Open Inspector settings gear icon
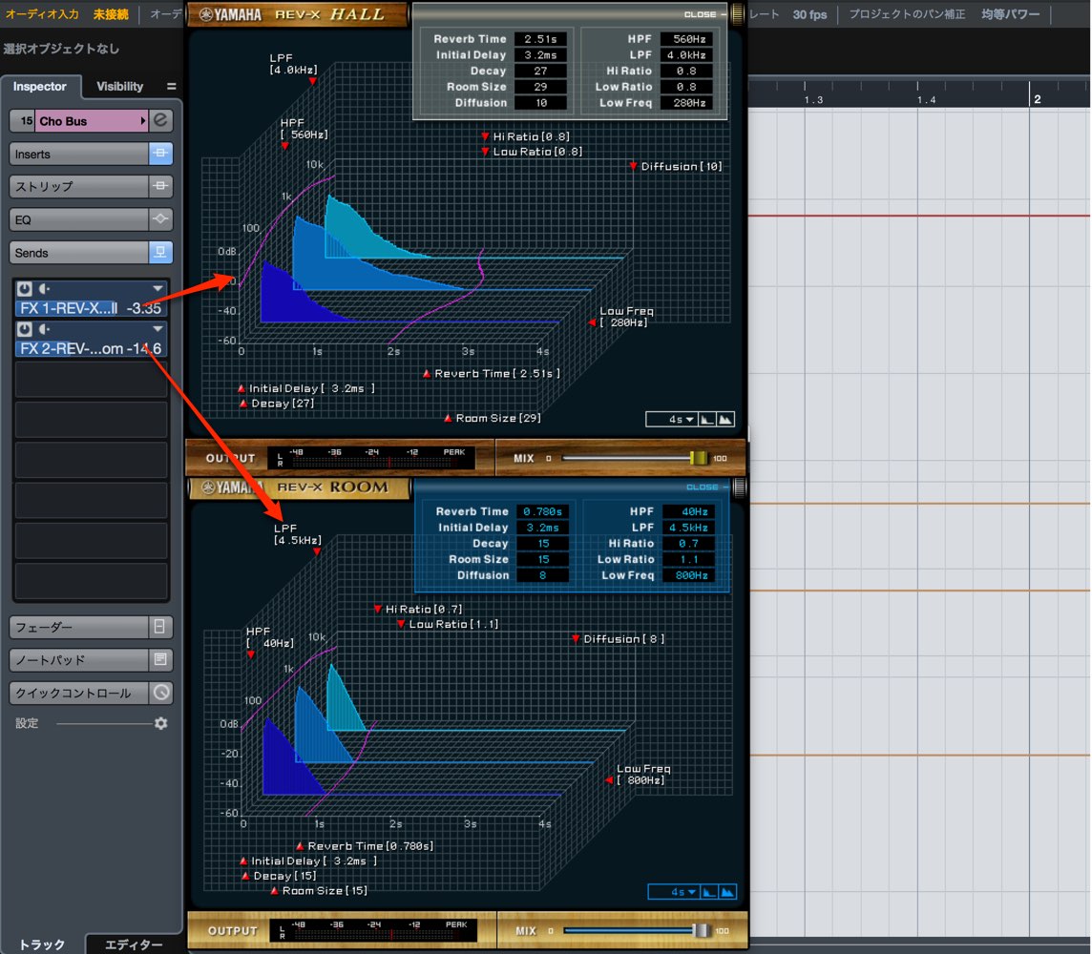 tap(161, 724)
